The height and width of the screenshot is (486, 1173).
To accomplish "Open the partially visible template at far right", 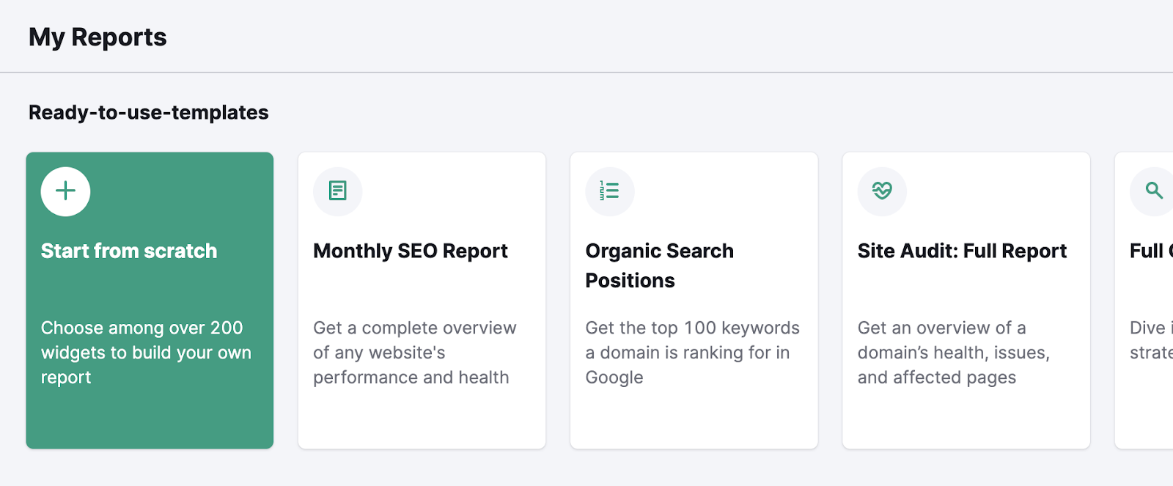I will 1151,301.
